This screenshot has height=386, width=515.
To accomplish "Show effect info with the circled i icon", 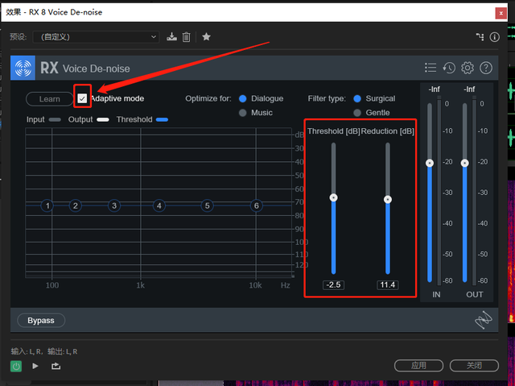I will pyautogui.click(x=494, y=37).
